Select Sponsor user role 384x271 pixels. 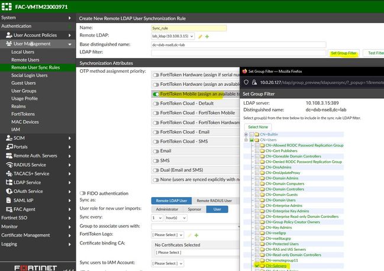(x=195, y=209)
